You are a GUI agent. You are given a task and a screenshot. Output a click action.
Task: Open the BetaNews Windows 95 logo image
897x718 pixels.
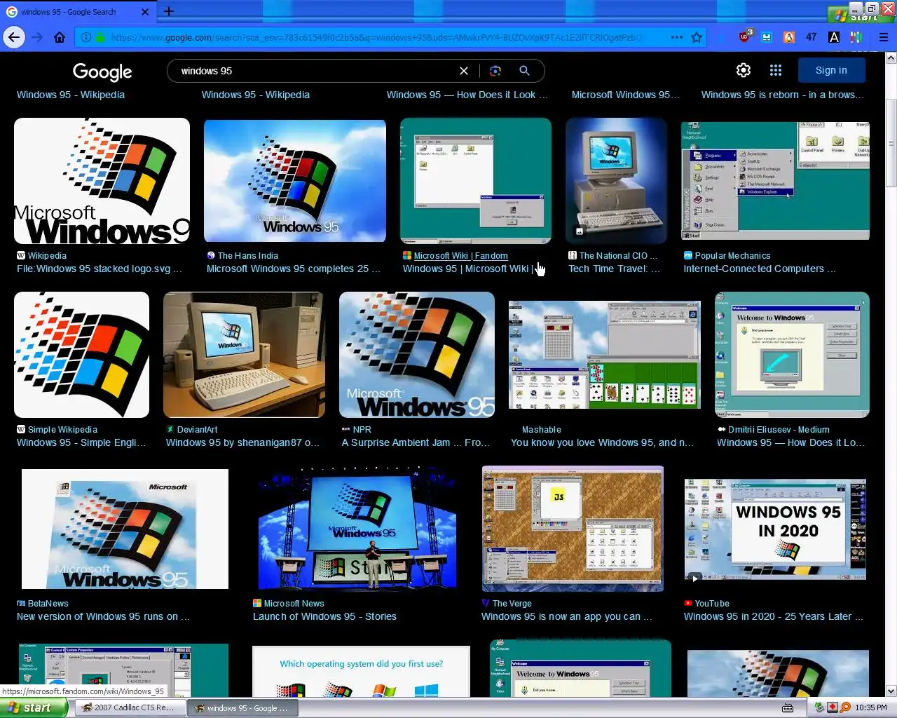125,529
